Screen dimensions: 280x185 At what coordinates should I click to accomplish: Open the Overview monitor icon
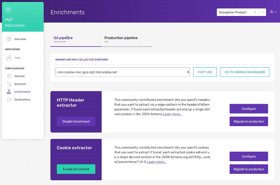point(9,39)
